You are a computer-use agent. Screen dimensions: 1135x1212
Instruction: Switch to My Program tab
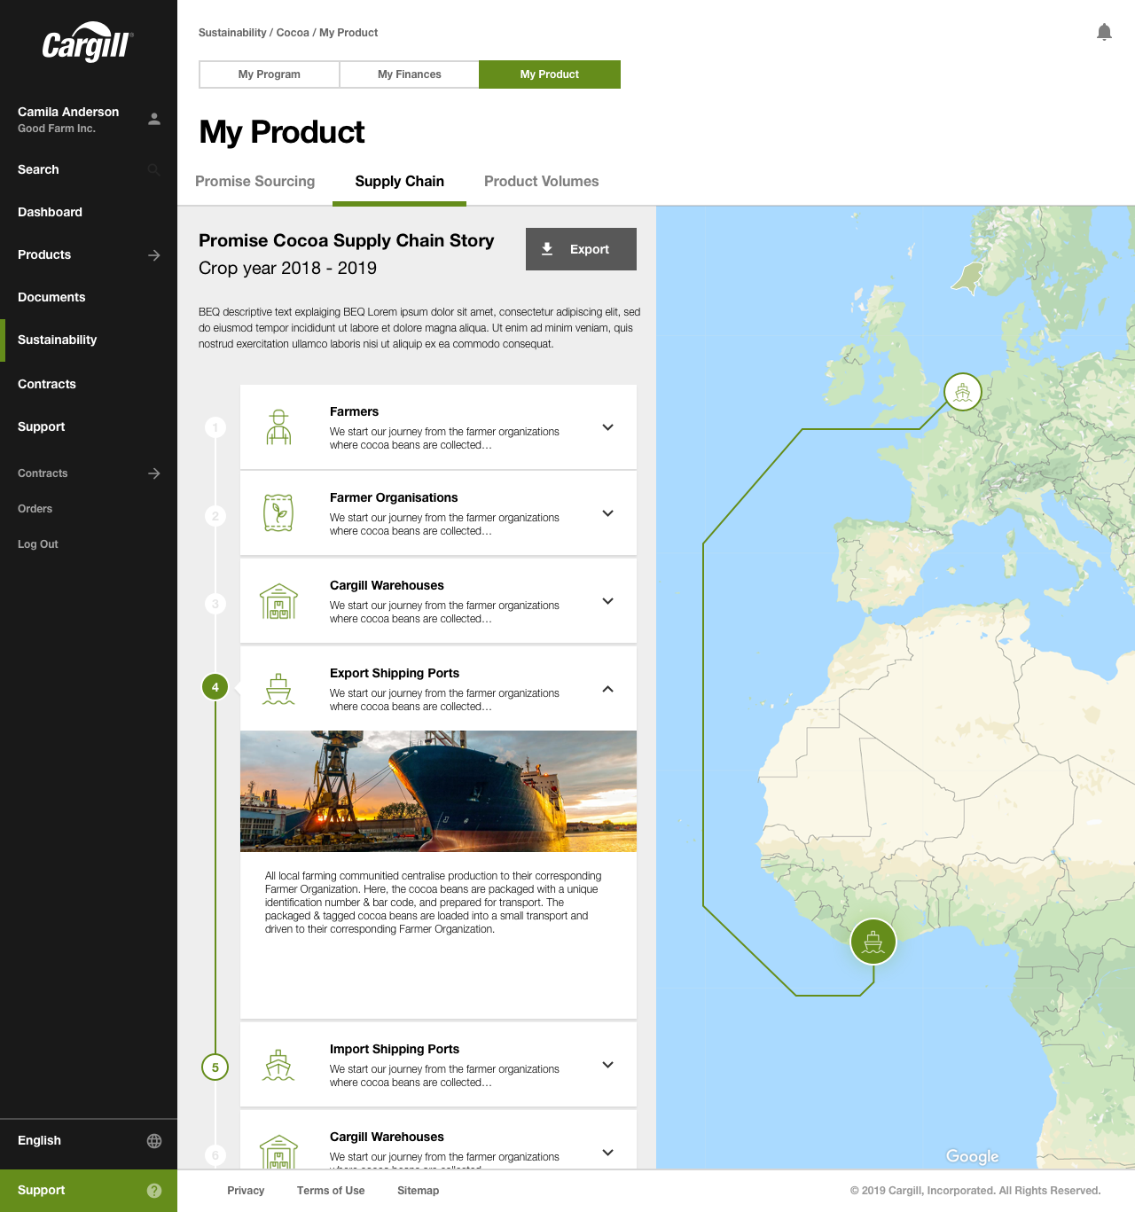270,74
